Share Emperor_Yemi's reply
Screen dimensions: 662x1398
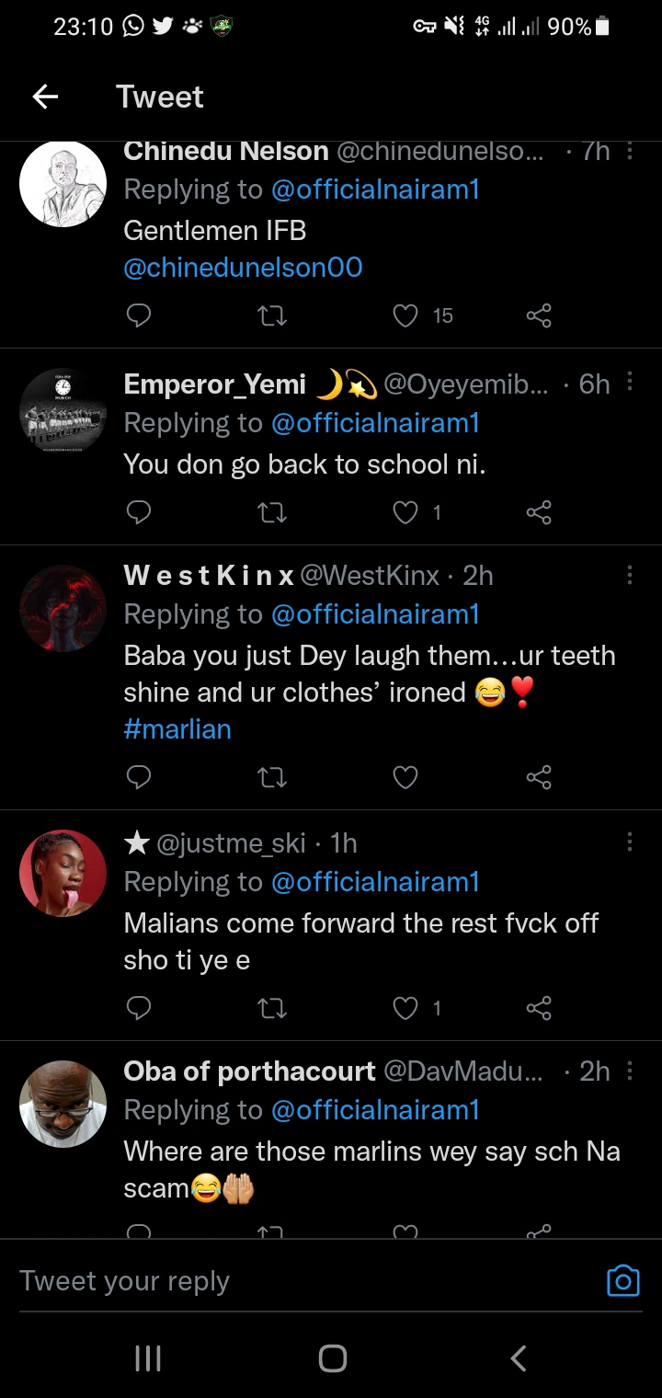point(539,512)
